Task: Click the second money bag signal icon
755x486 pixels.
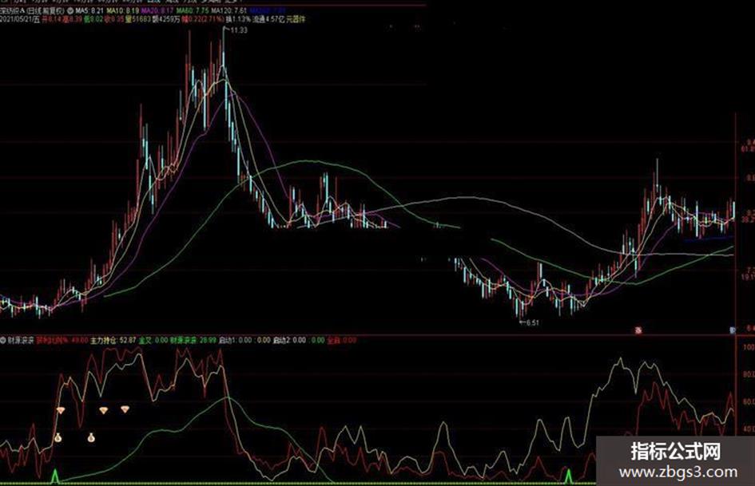Action: point(91,438)
